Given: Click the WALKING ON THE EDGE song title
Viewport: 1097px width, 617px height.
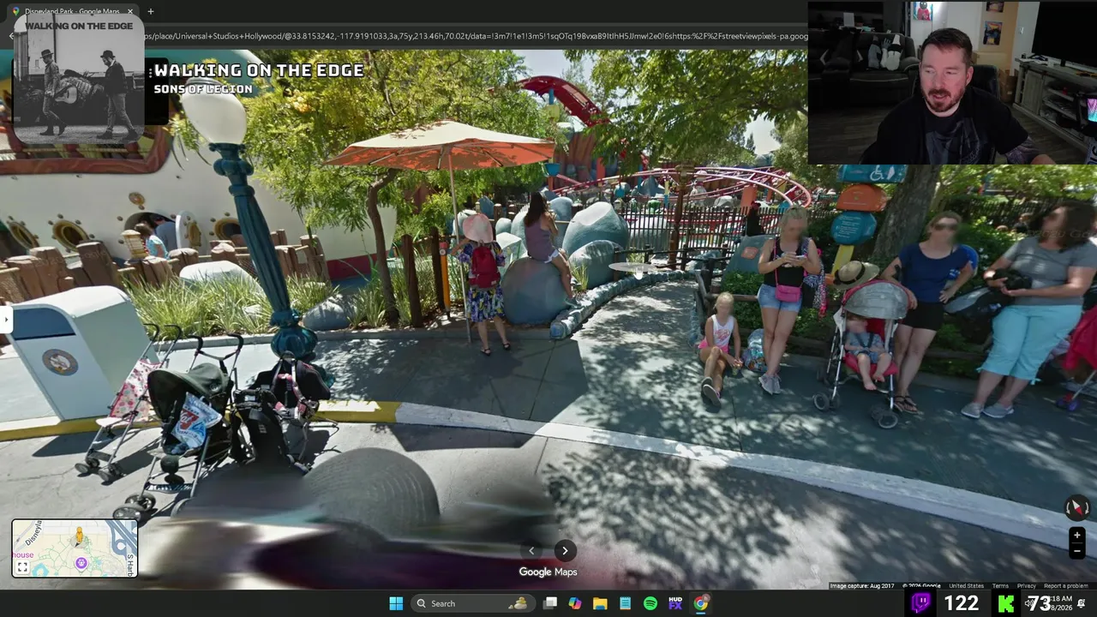Looking at the screenshot, I should coord(259,70).
